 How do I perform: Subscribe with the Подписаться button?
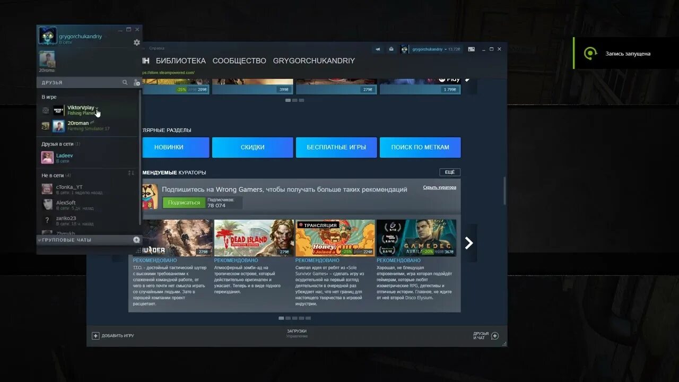tap(184, 203)
